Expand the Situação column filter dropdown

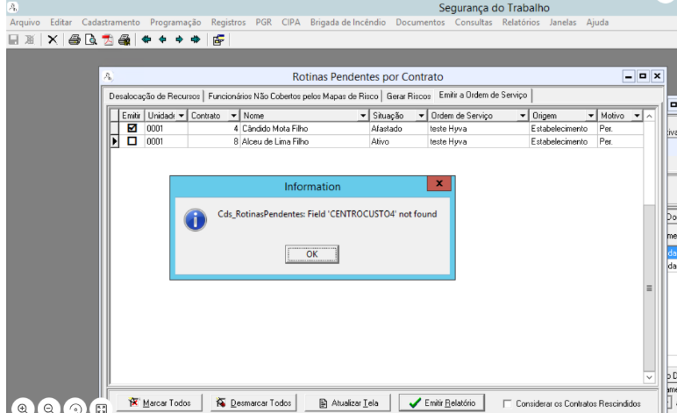421,116
